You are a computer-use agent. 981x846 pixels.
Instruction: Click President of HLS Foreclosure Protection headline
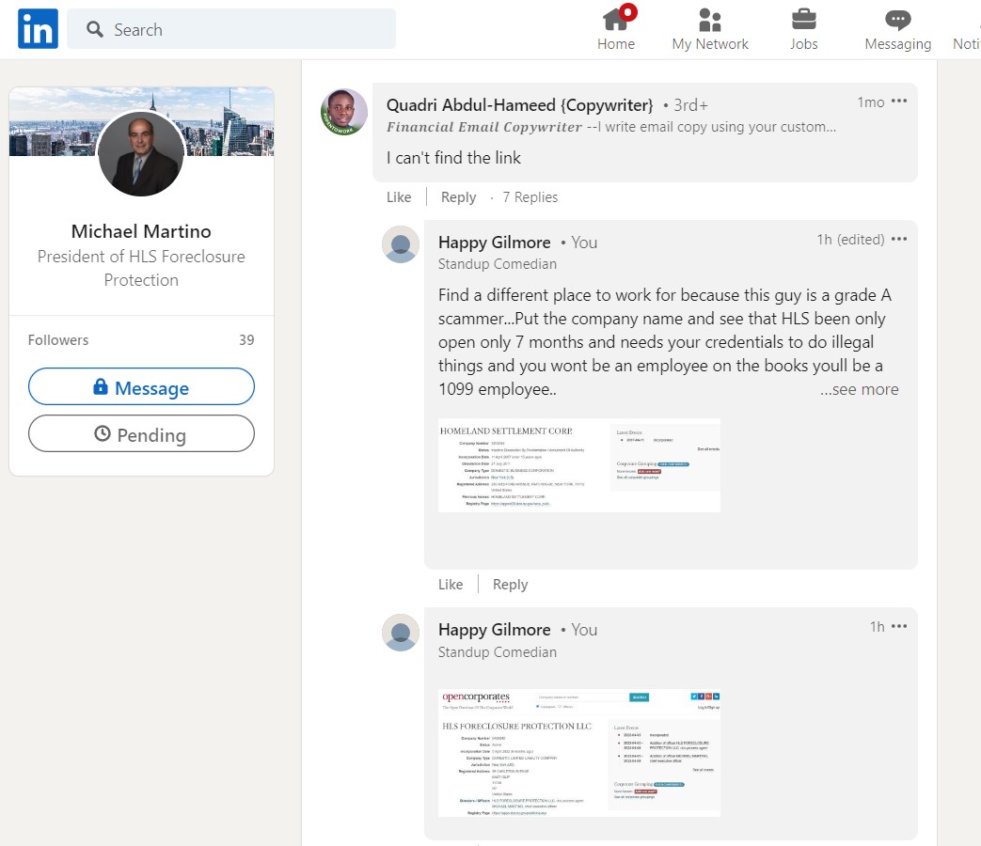pyautogui.click(x=141, y=268)
